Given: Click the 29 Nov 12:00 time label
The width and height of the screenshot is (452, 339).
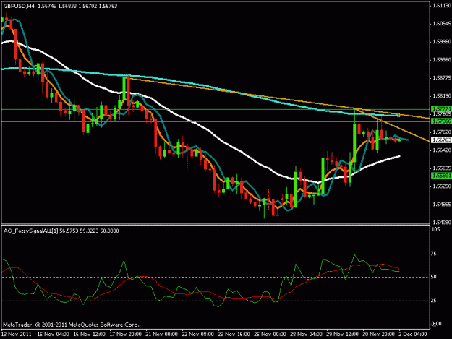Looking at the screenshot, I should [343, 335].
